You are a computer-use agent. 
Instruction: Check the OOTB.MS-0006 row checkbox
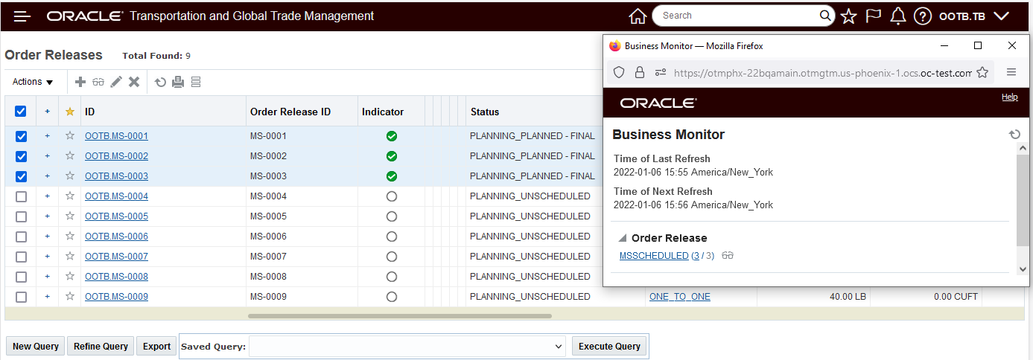[21, 237]
